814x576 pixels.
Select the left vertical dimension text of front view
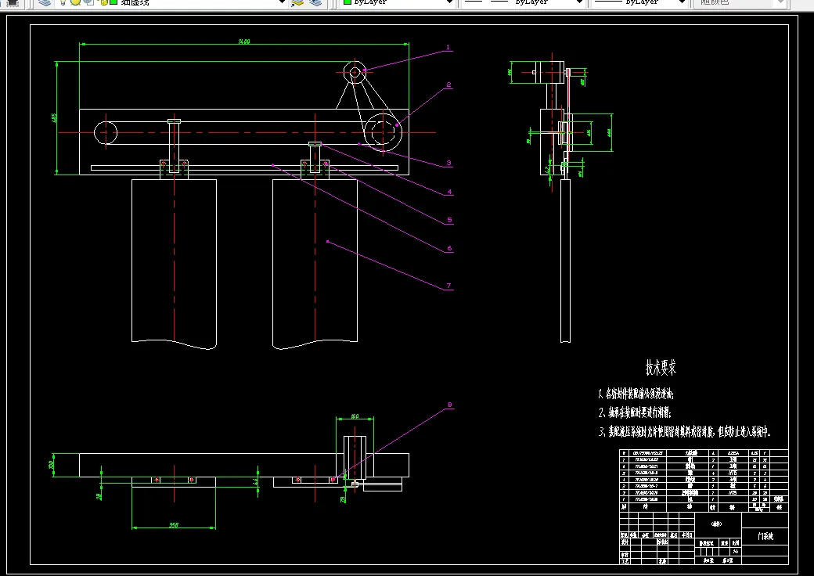[x=54, y=118]
